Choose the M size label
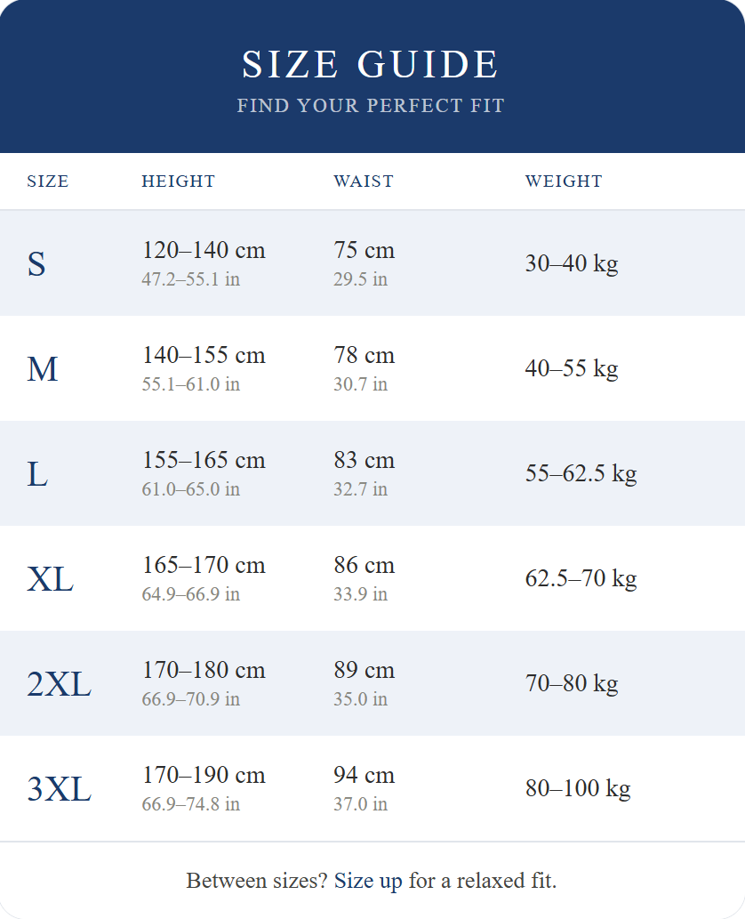745x919 pixels. (x=43, y=369)
